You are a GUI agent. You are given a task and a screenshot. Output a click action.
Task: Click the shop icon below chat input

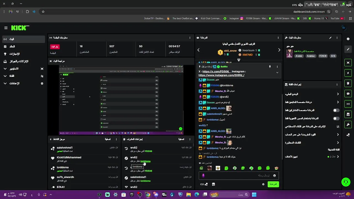pyautogui.click(x=214, y=184)
